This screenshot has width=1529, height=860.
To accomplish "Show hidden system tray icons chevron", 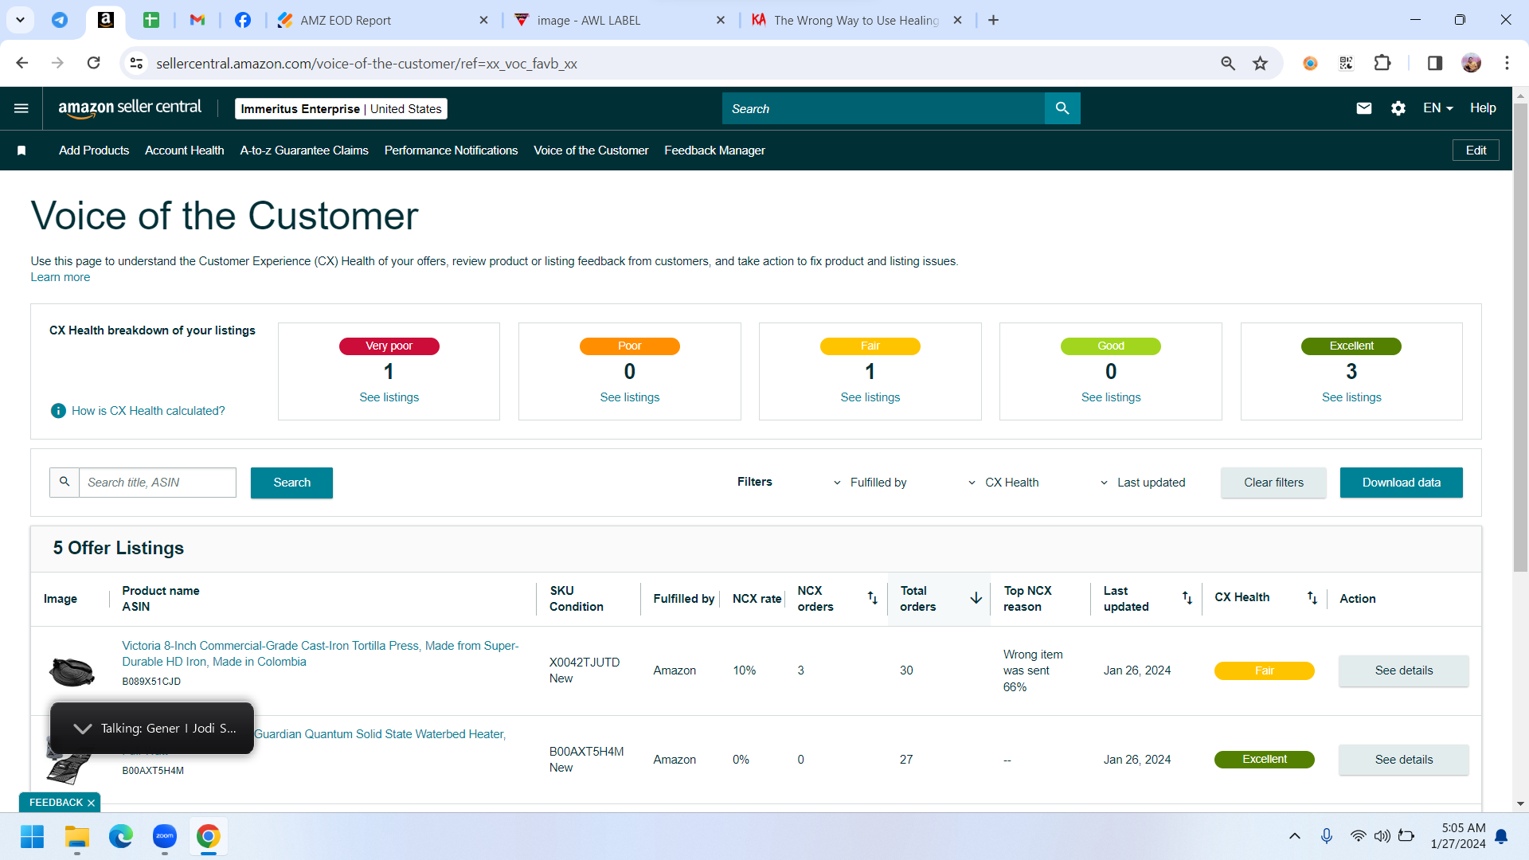I will 1295,836.
